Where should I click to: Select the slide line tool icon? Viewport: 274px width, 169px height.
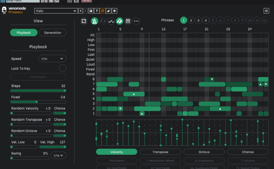[x=111, y=21]
